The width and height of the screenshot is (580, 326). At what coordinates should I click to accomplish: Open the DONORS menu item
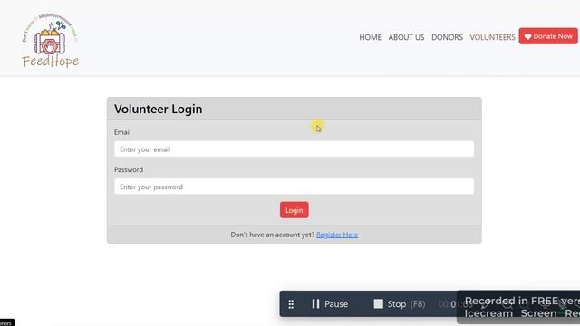click(447, 37)
